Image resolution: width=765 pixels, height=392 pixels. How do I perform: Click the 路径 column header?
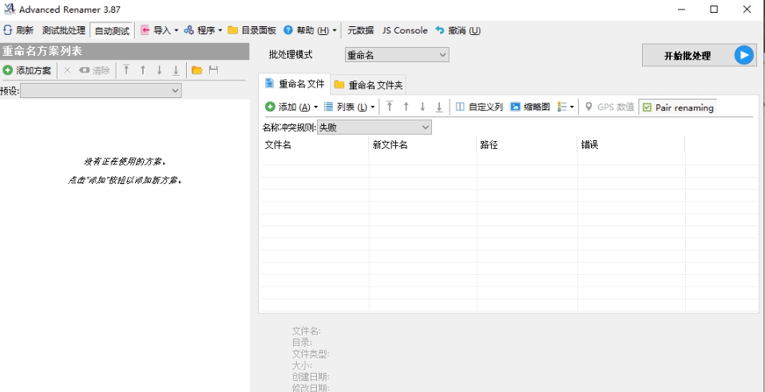pos(527,145)
